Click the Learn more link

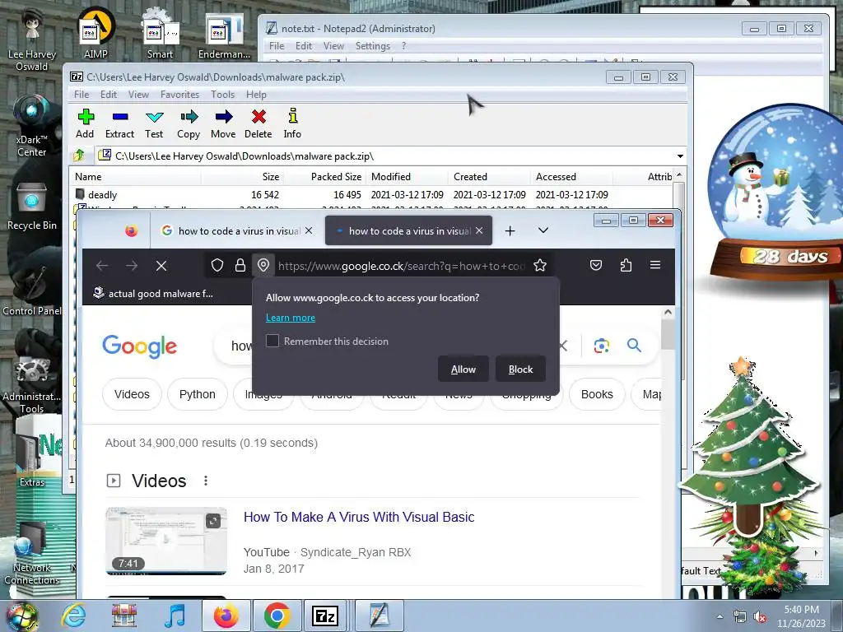[x=291, y=318]
